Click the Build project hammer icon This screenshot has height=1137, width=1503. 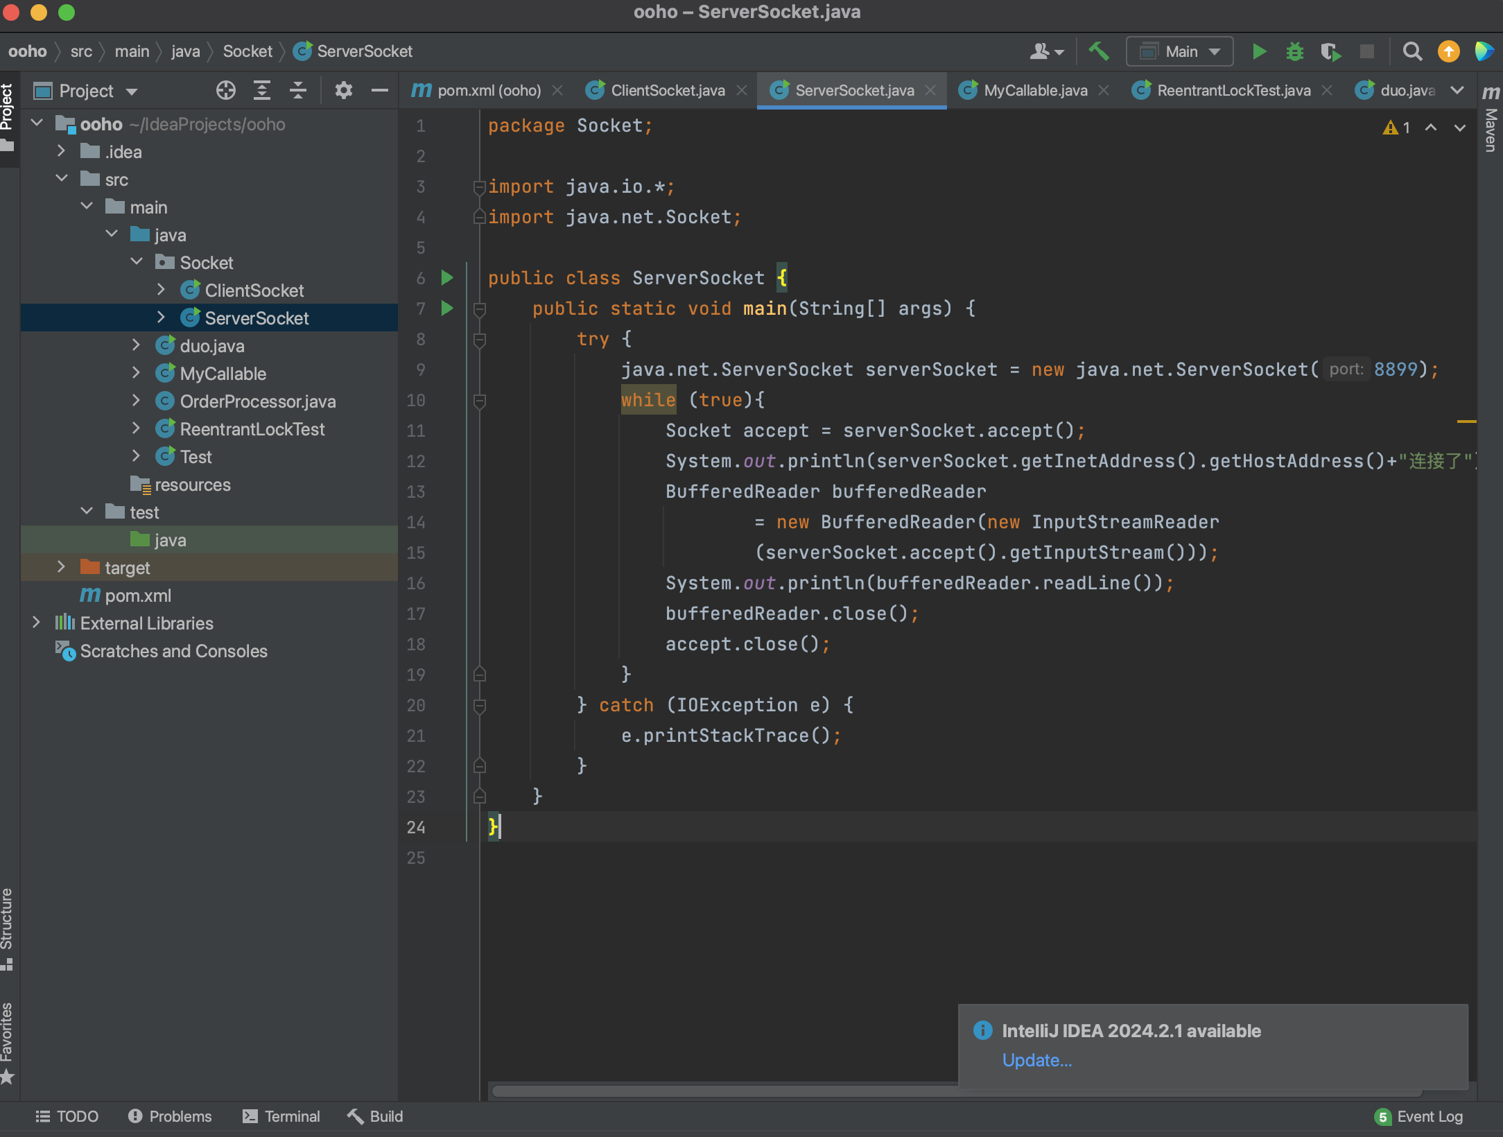(1099, 51)
